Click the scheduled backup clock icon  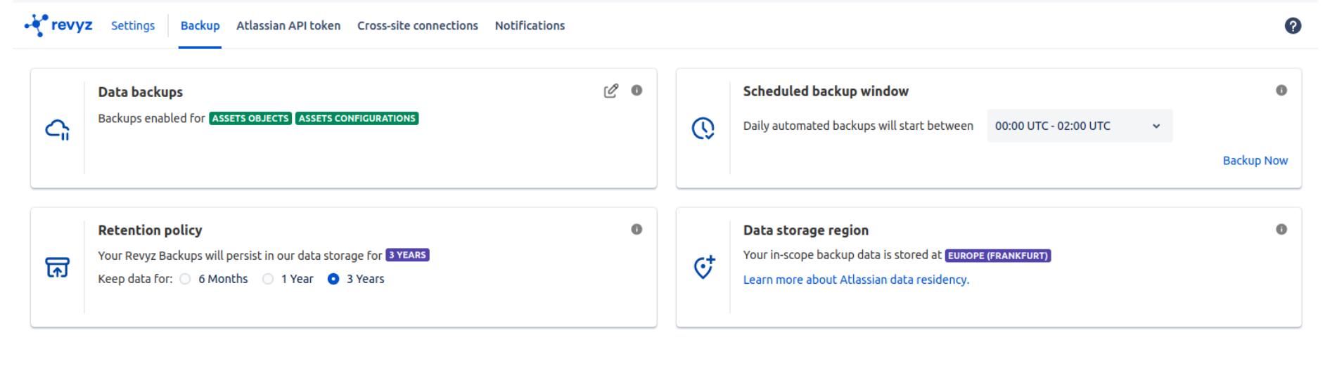703,128
